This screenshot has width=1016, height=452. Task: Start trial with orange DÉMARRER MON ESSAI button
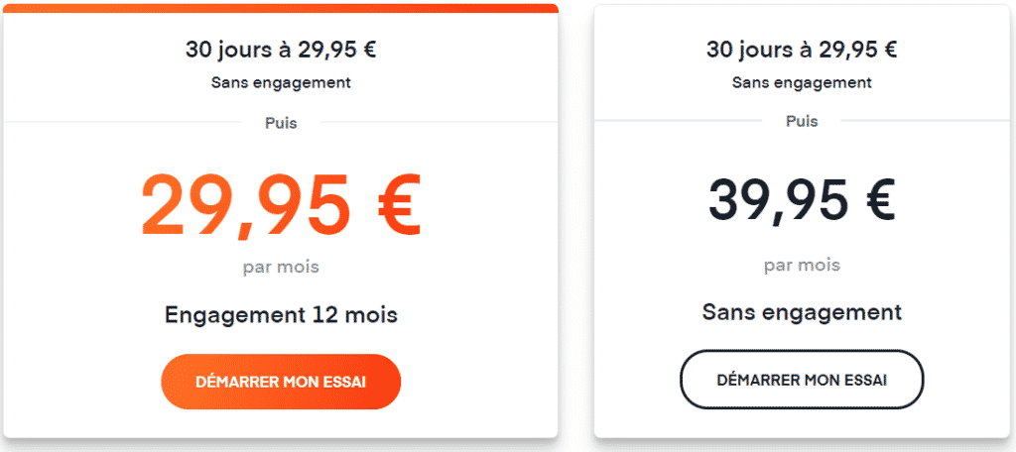pos(281,382)
